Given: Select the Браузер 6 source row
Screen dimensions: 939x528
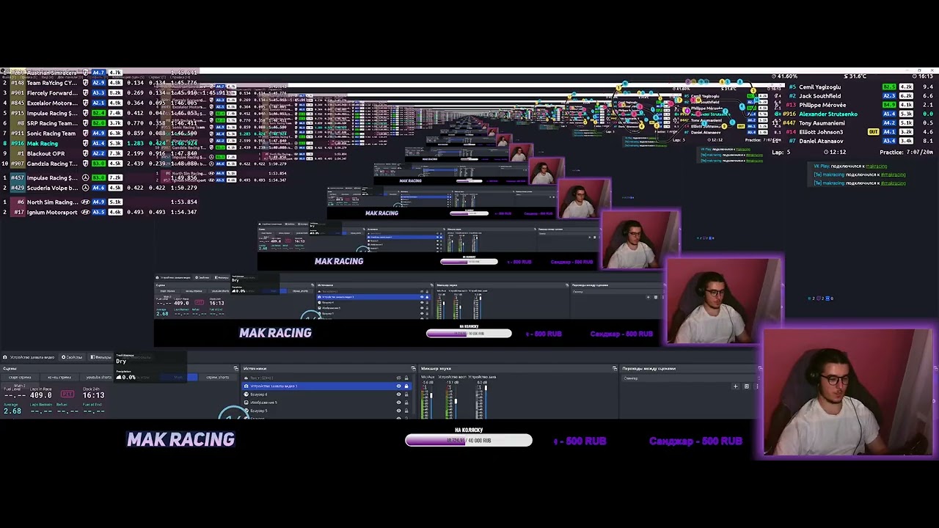Looking at the screenshot, I should [326, 395].
